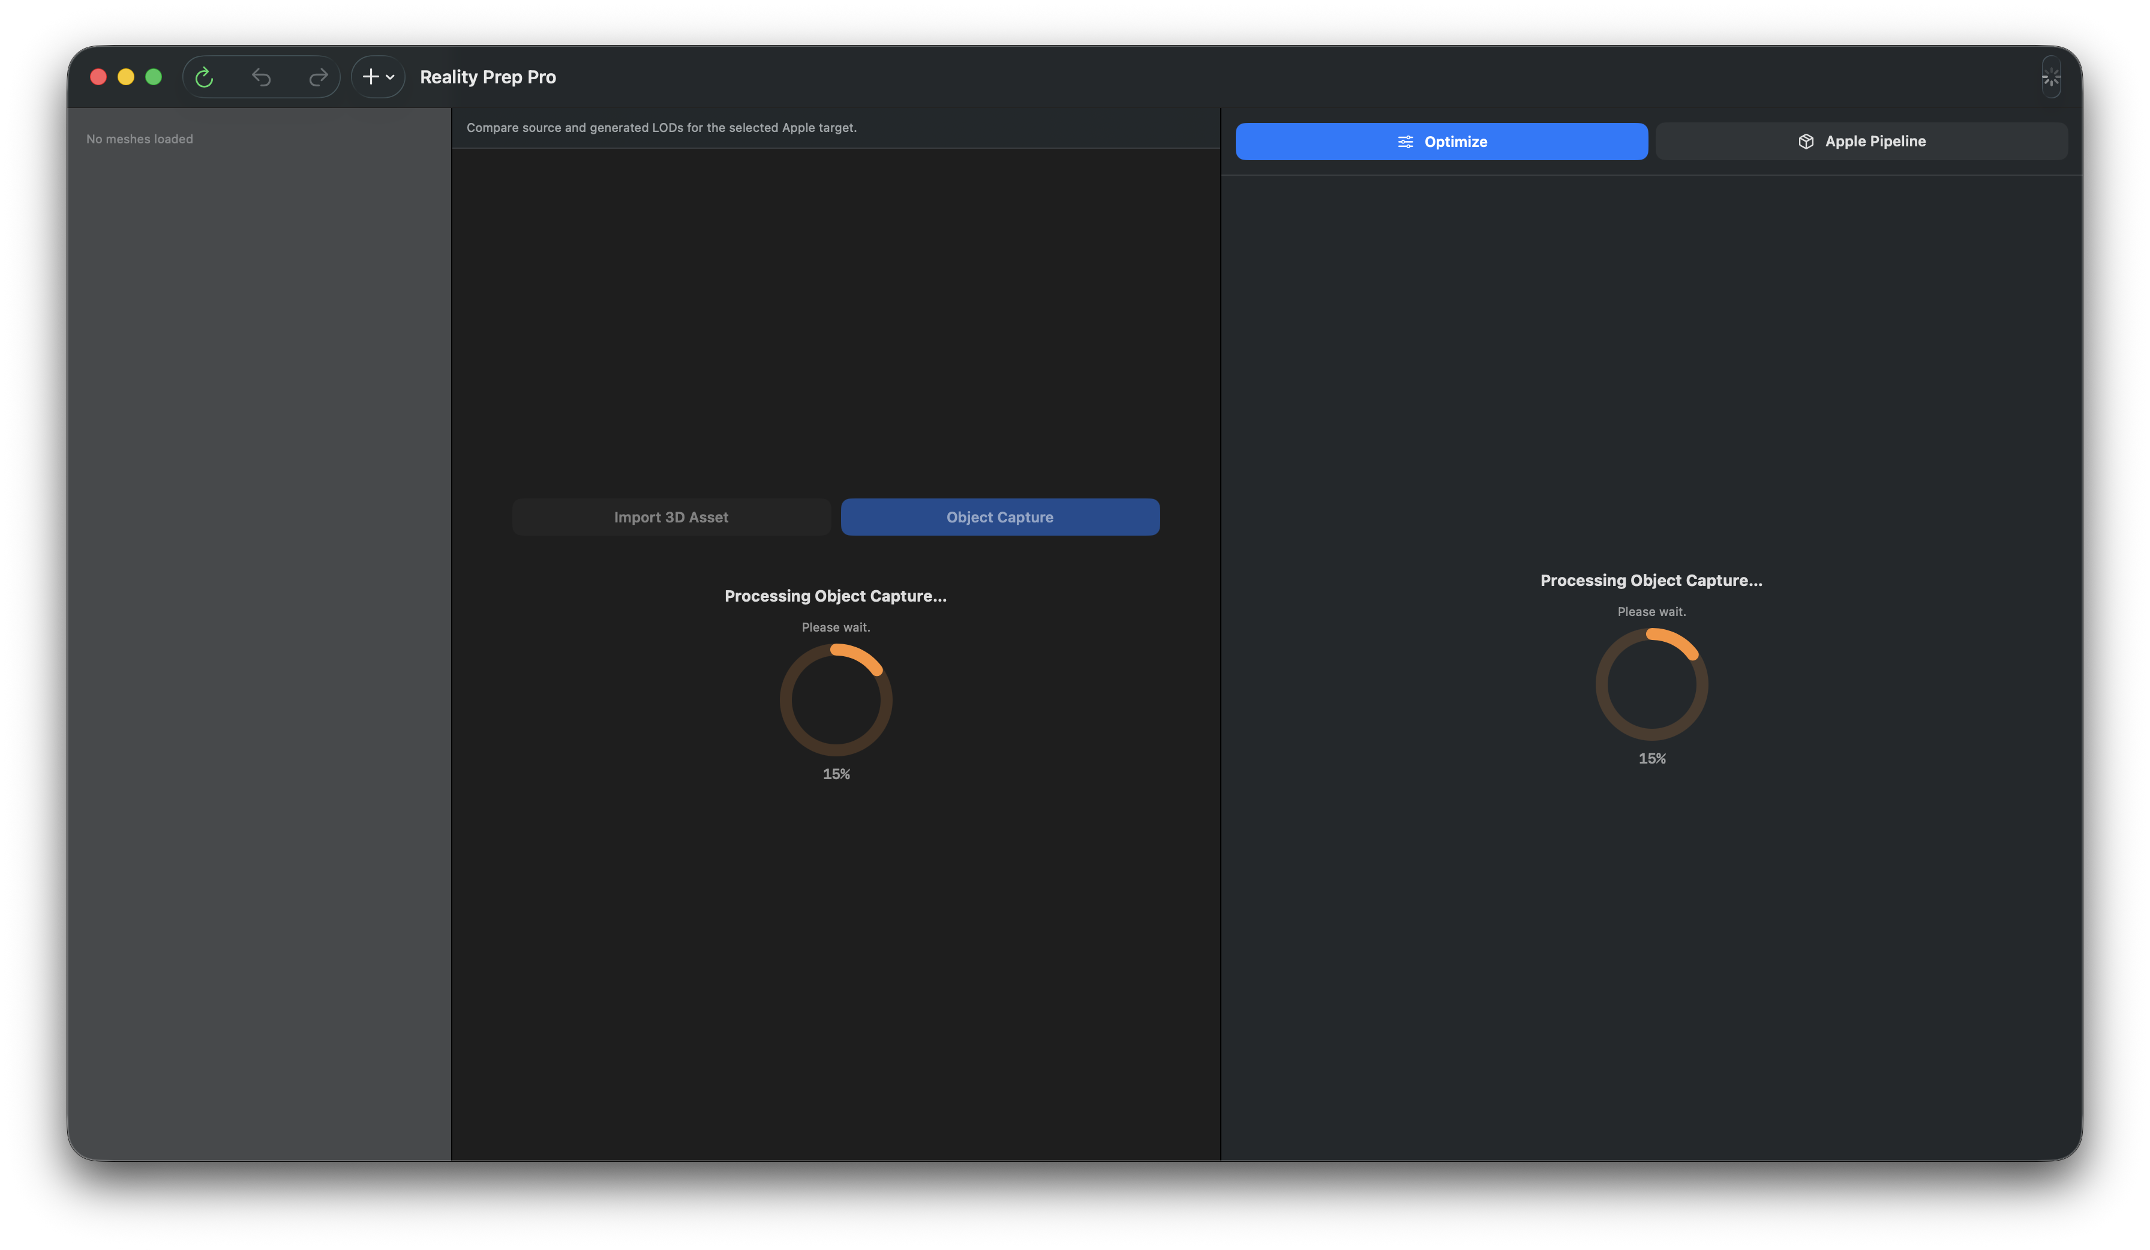This screenshot has height=1250, width=2150.
Task: Click the 15% progress ring in center panel
Action: pos(836,699)
